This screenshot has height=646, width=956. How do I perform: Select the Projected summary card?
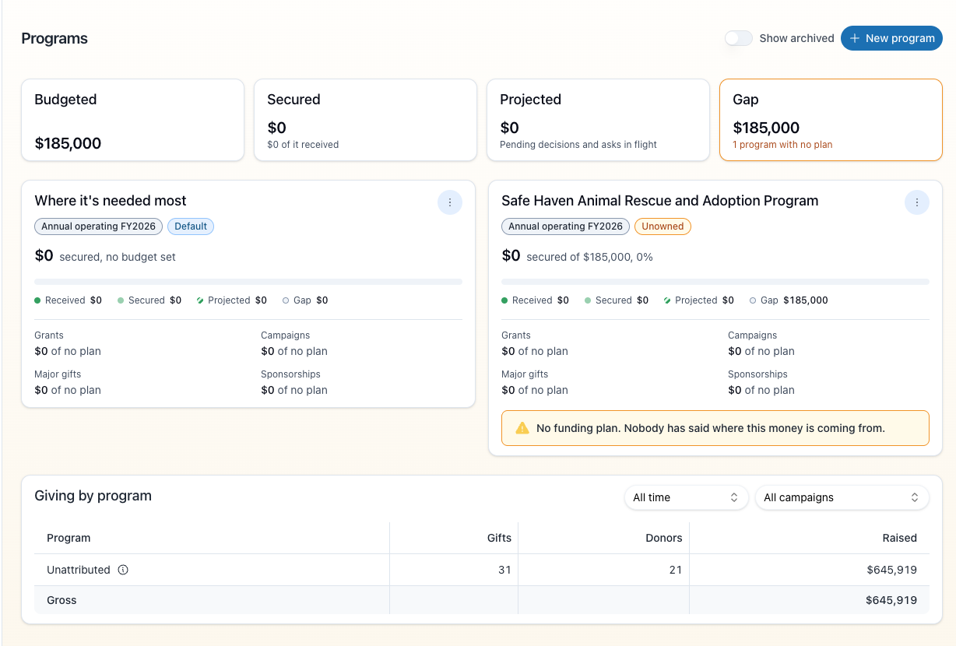[598, 120]
